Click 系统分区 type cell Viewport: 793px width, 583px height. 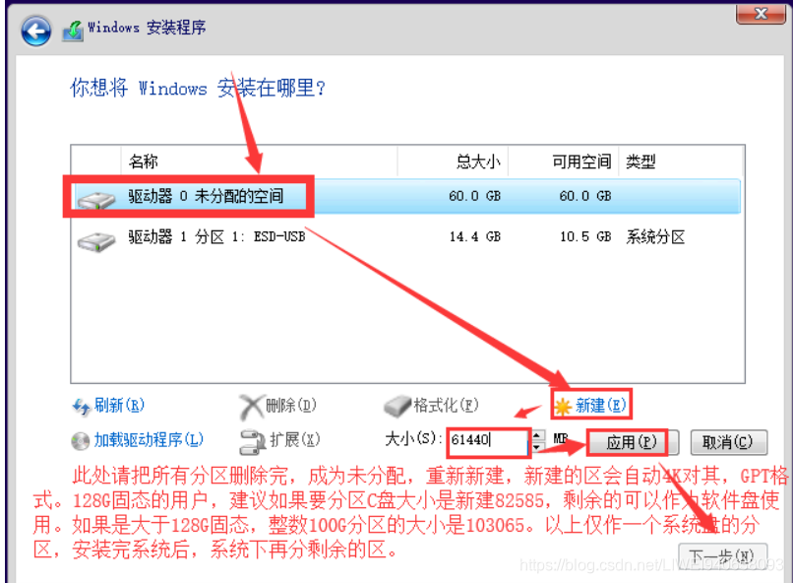(655, 236)
